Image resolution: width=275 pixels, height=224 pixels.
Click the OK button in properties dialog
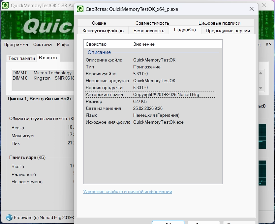pyautogui.click(x=168, y=223)
